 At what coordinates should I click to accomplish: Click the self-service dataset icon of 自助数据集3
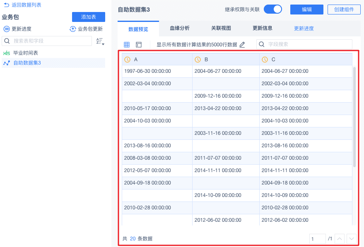7,63
